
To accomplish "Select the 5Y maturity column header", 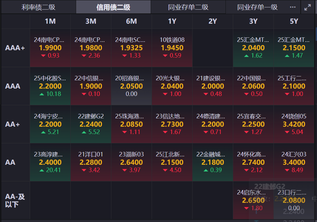I will (x=294, y=21).
